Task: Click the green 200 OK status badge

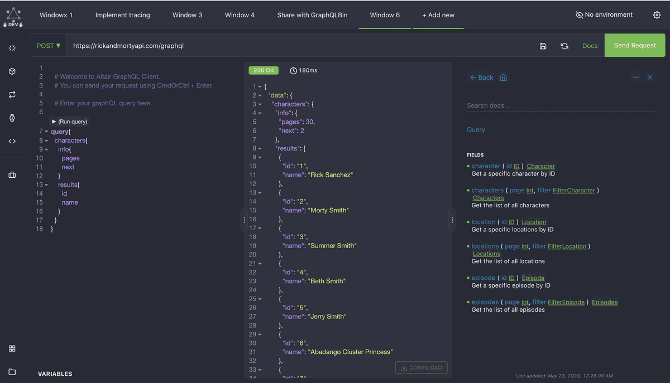Action: pos(263,70)
